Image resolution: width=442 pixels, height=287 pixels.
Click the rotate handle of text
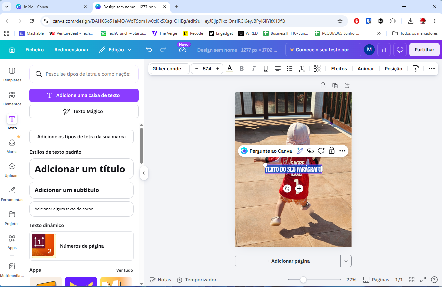pos(287,189)
